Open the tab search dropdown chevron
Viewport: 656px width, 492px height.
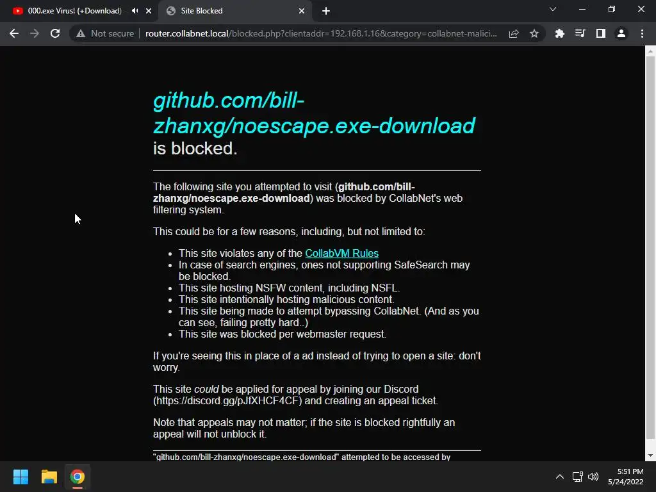click(553, 9)
